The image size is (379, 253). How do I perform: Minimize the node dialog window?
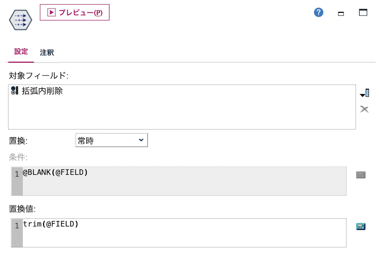click(341, 14)
